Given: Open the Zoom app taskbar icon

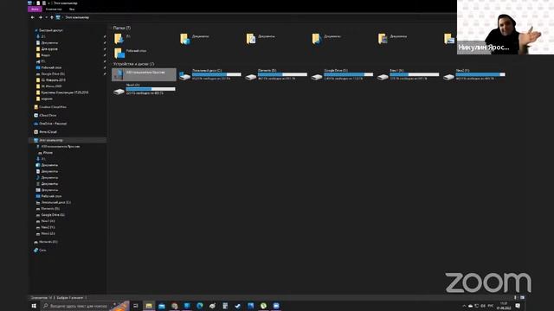Looking at the screenshot, I should click(x=276, y=306).
